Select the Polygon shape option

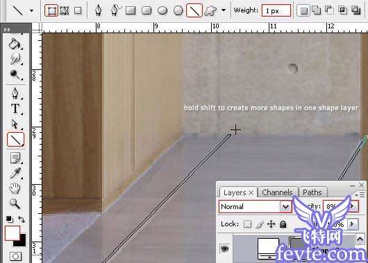178,10
